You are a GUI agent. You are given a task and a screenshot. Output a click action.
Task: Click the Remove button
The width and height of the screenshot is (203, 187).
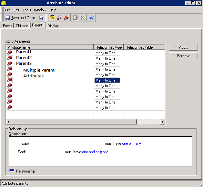[x=183, y=56]
